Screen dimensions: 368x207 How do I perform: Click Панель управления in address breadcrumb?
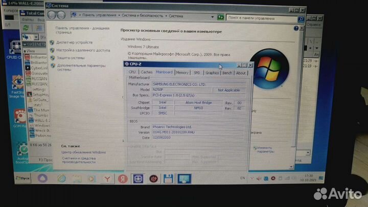99,15
